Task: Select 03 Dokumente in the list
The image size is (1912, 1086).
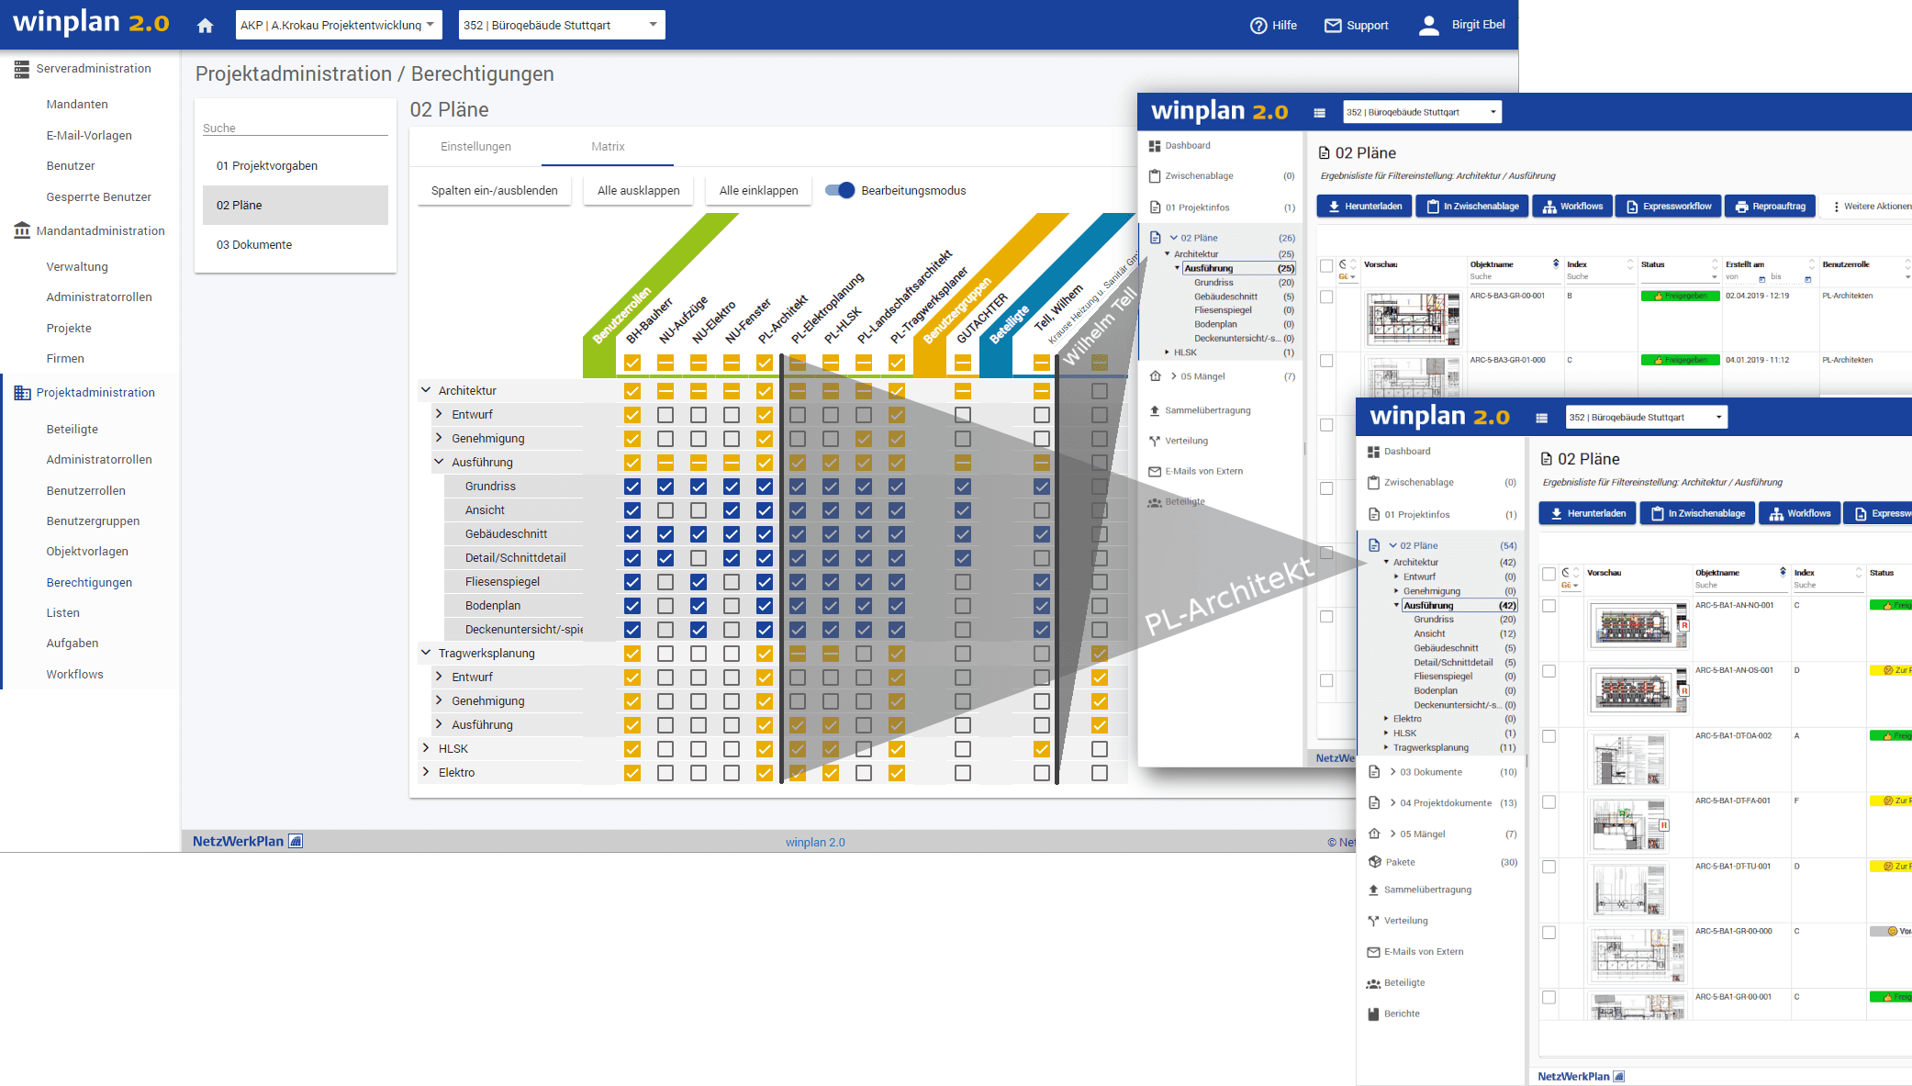Action: pos(296,245)
